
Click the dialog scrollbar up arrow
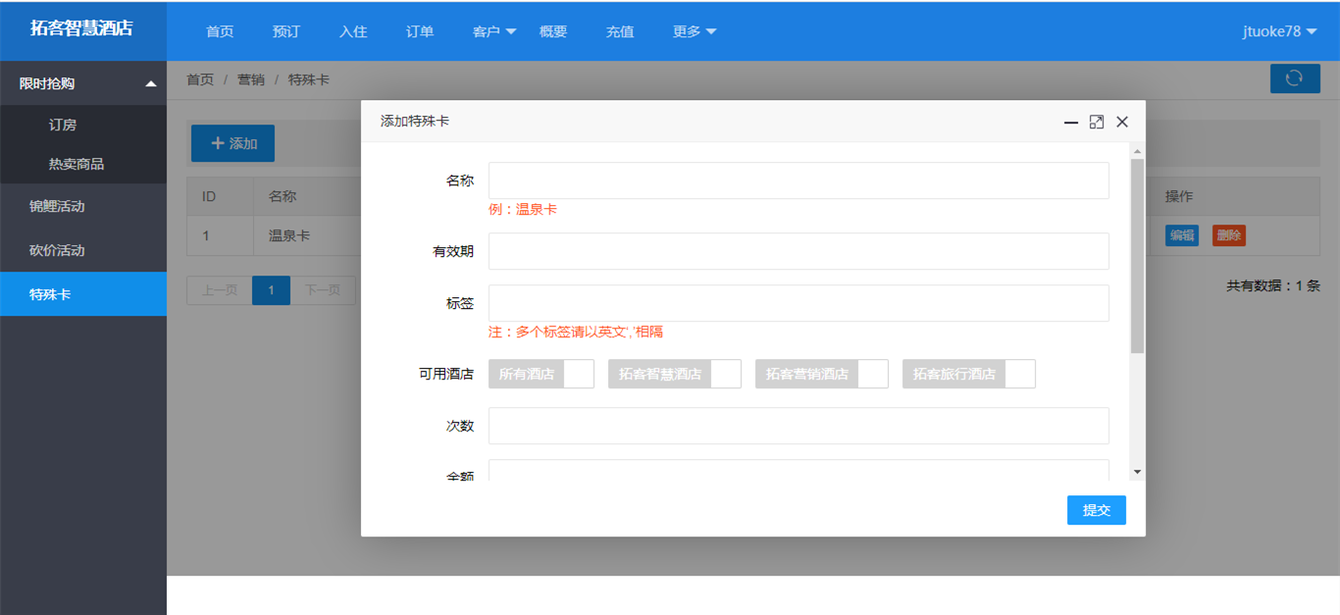1138,151
